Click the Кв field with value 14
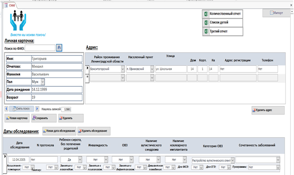 pos(213,69)
